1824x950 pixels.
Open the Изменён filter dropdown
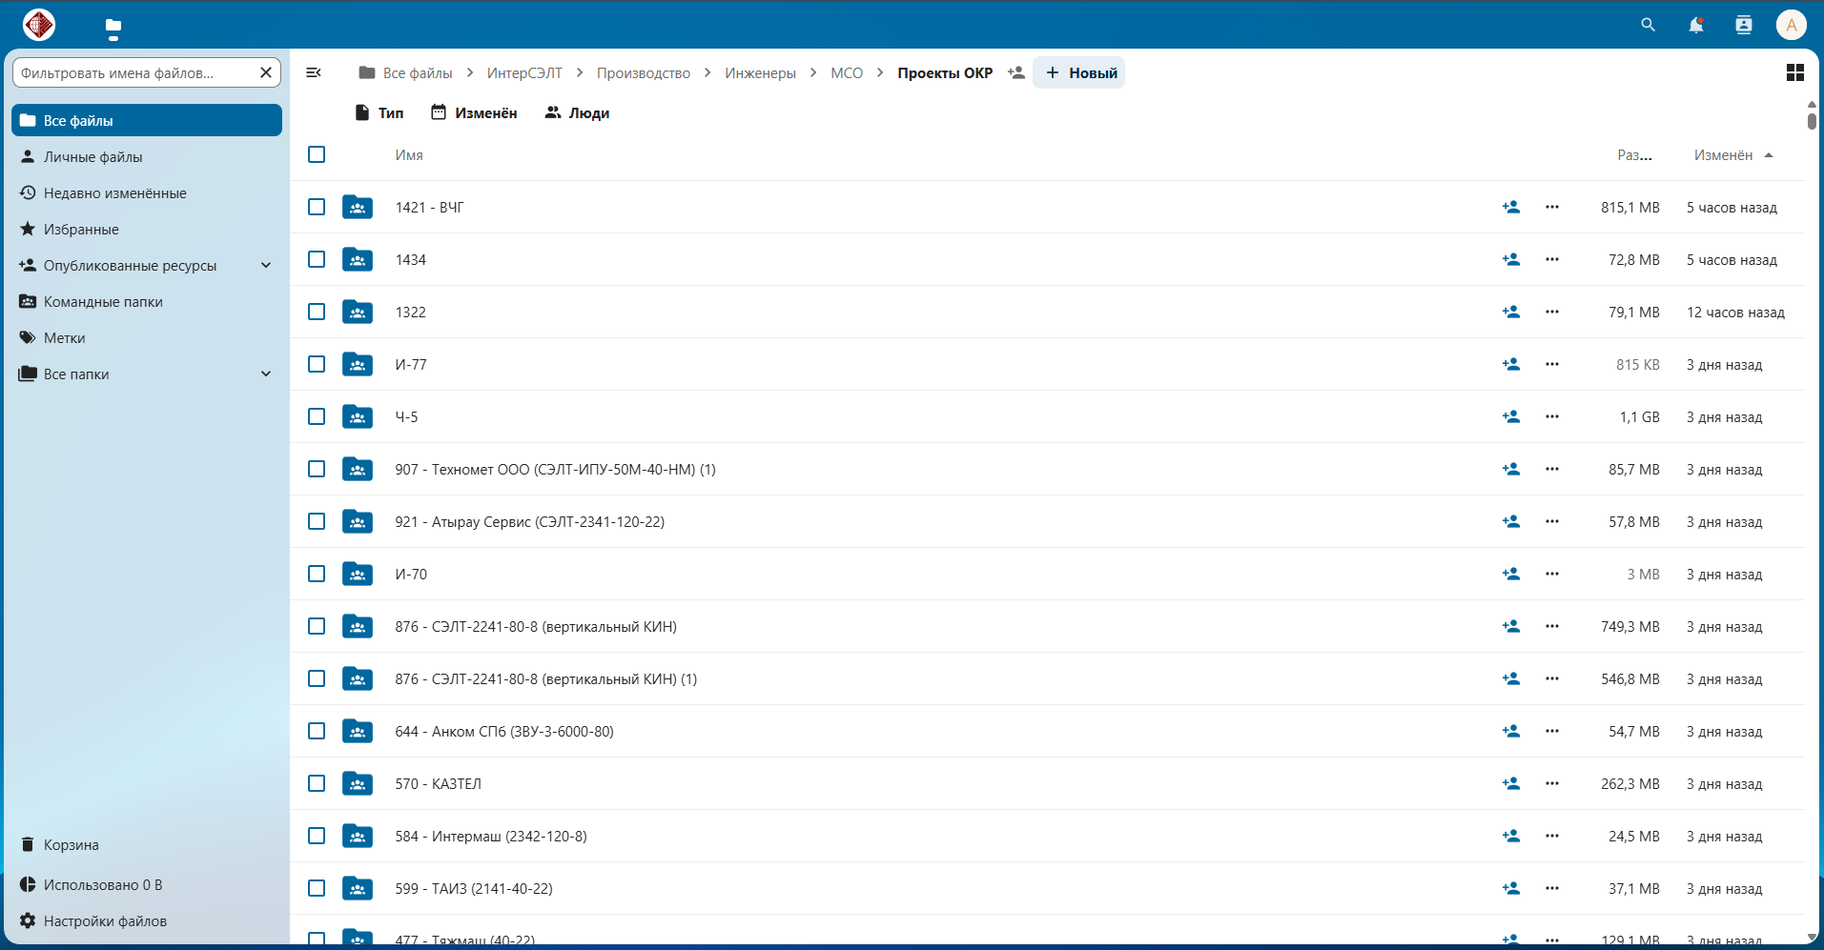tap(474, 112)
